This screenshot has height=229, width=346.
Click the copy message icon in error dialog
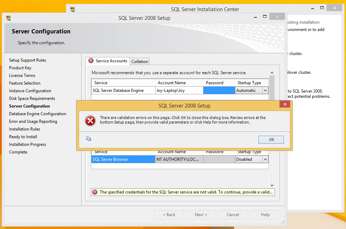click(88, 139)
